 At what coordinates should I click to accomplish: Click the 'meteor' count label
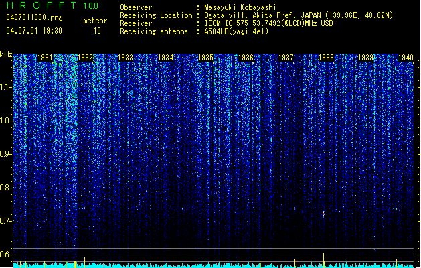(95, 21)
